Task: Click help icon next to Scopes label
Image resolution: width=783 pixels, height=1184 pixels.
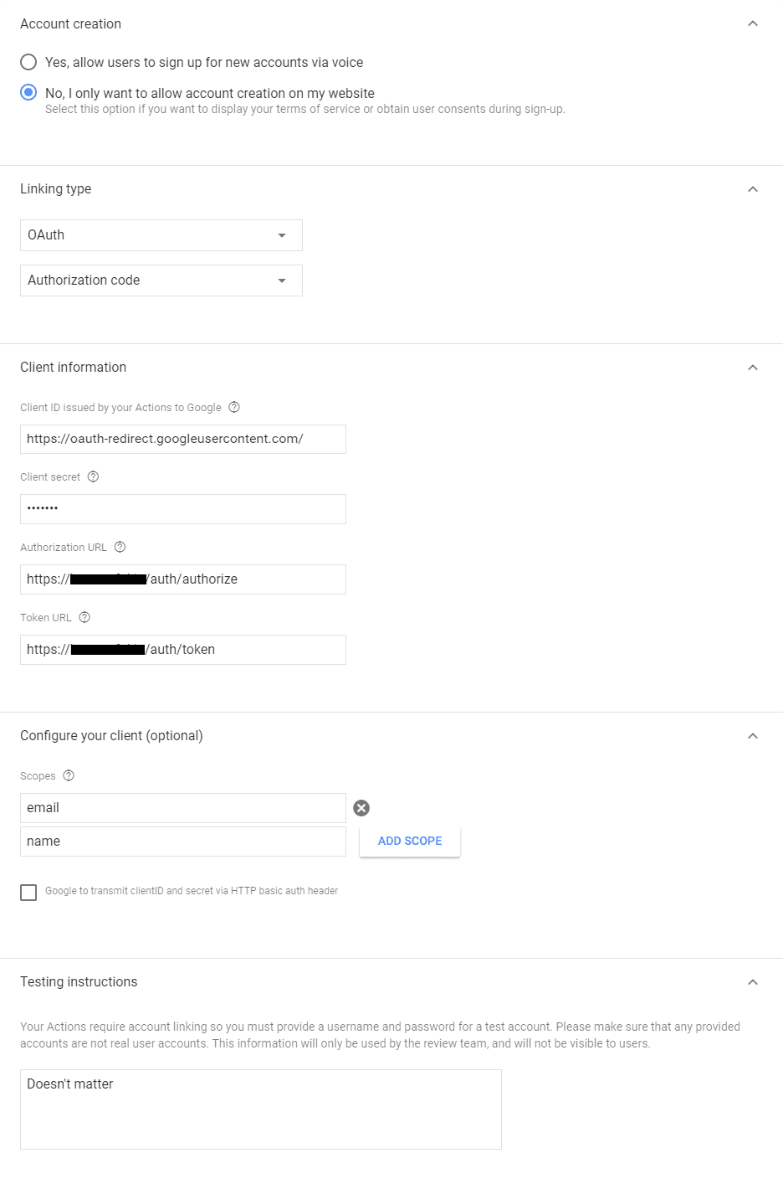Action: pos(69,775)
